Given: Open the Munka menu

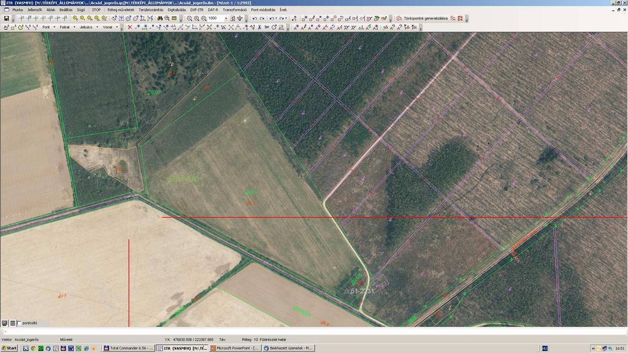Looking at the screenshot, I should click(18, 10).
